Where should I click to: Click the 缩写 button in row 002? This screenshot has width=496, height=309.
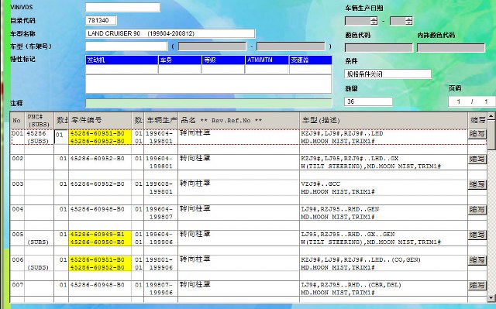(x=477, y=160)
